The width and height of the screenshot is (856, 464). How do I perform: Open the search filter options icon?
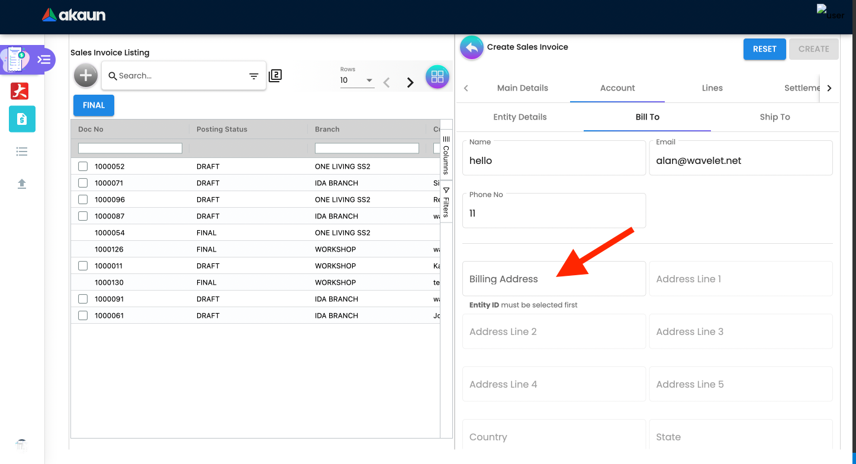(x=253, y=76)
